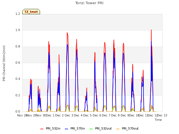Click the TZ_tmet label box
Viewport: 179px width, 134px height.
coord(31,12)
